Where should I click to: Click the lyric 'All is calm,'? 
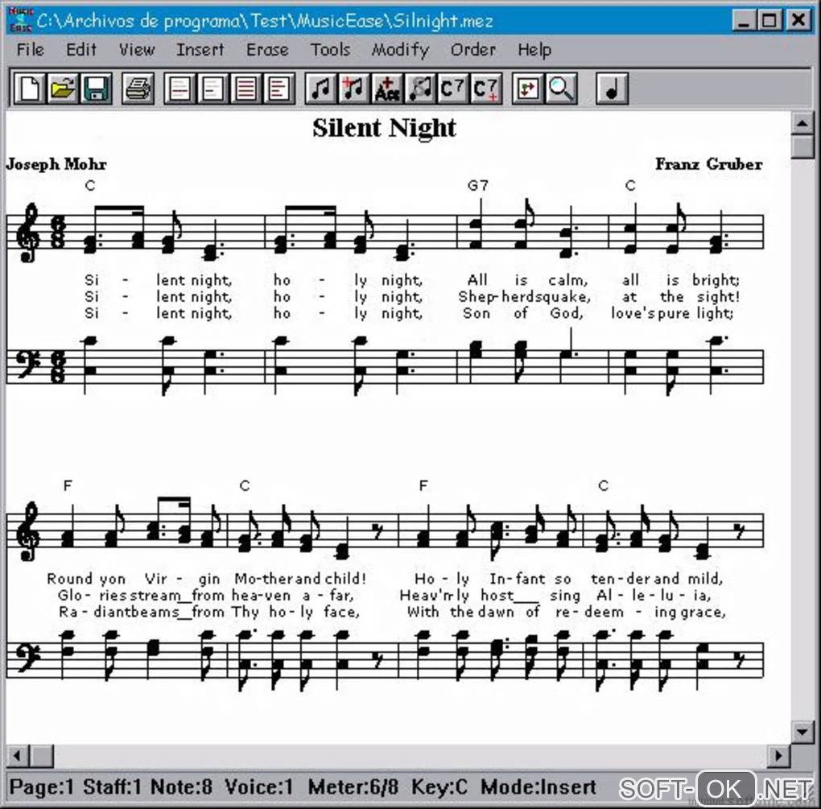527,280
